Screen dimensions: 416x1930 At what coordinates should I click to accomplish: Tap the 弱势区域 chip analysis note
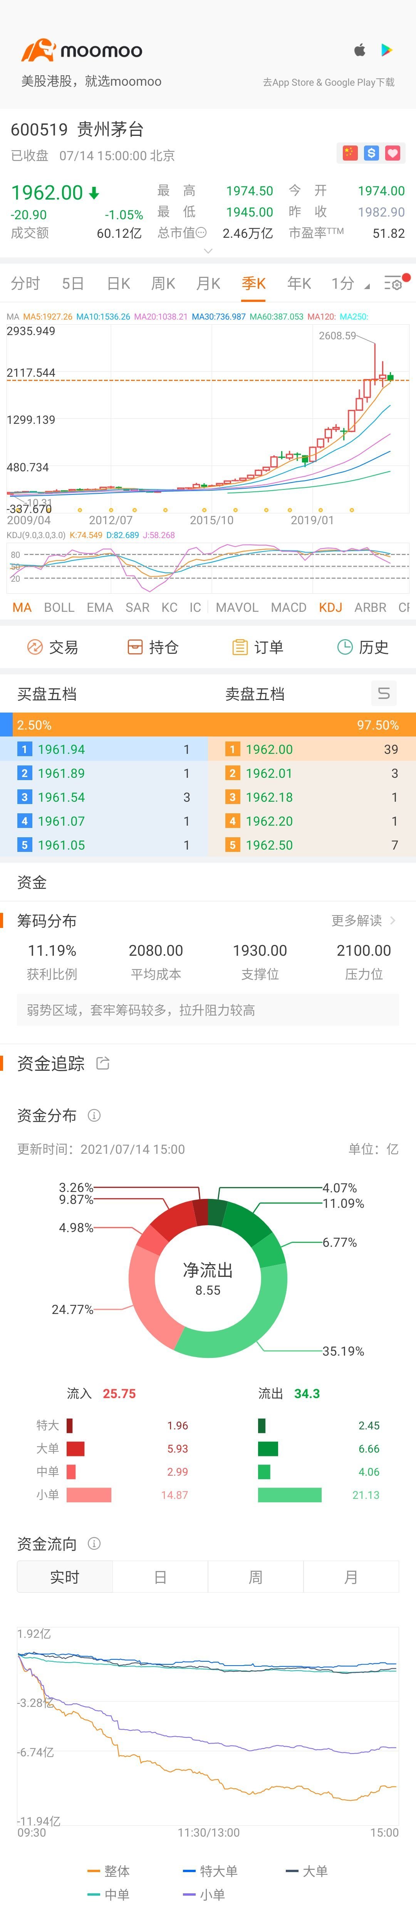pos(208,1010)
